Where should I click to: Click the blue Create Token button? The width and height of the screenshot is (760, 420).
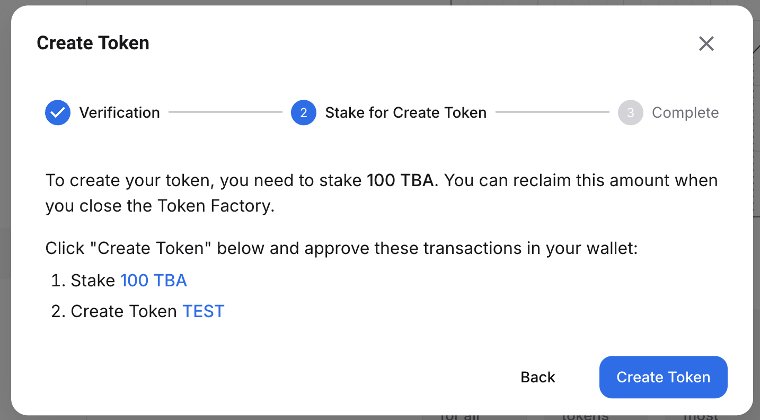[663, 377]
